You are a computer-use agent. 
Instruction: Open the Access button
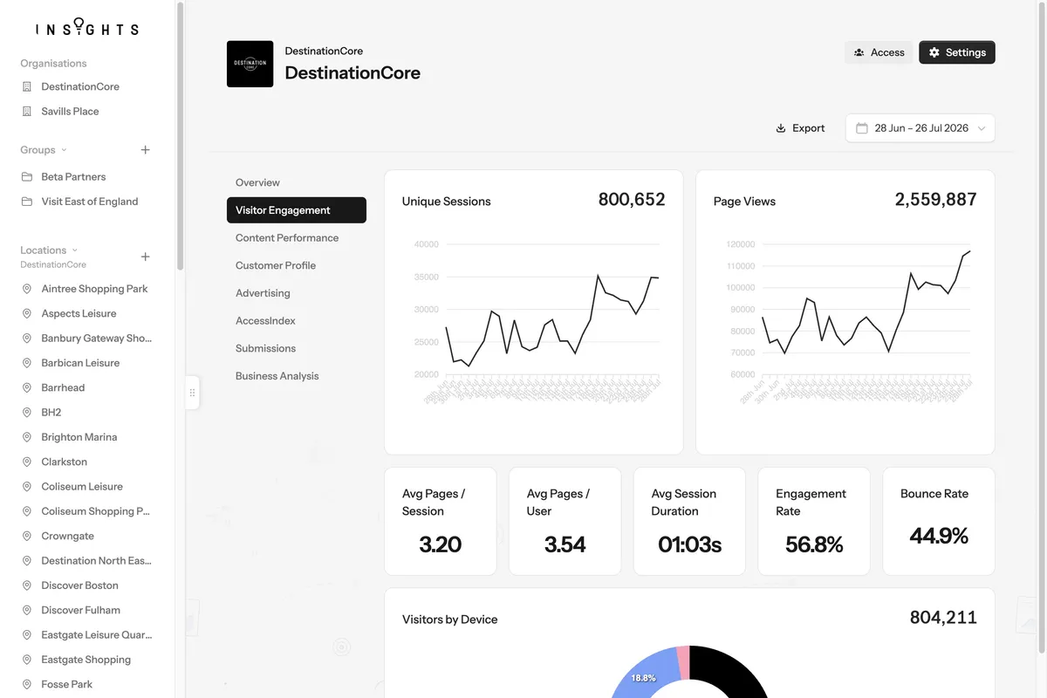click(x=879, y=52)
